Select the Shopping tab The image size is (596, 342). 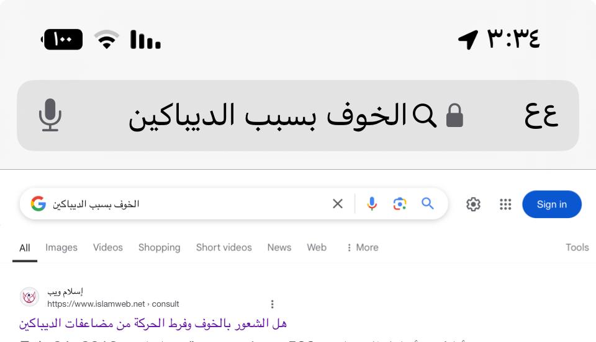coord(160,248)
